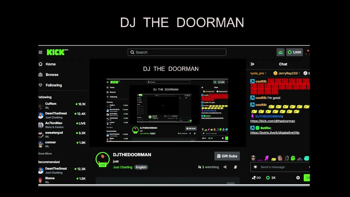Pick the teal cat emote
Image resolution: width=350 pixels, height=197 pixels.
307,158
